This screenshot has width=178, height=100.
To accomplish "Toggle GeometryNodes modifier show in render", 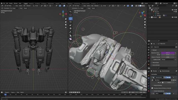I will pos(170,77).
